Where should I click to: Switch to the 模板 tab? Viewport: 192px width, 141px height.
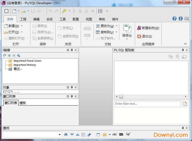pos(23,103)
